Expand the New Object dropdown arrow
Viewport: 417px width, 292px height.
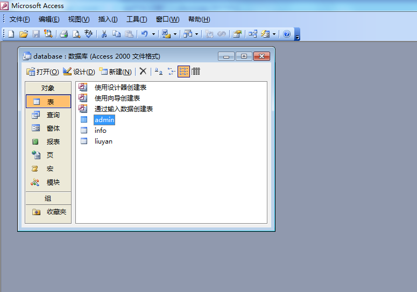coord(274,34)
